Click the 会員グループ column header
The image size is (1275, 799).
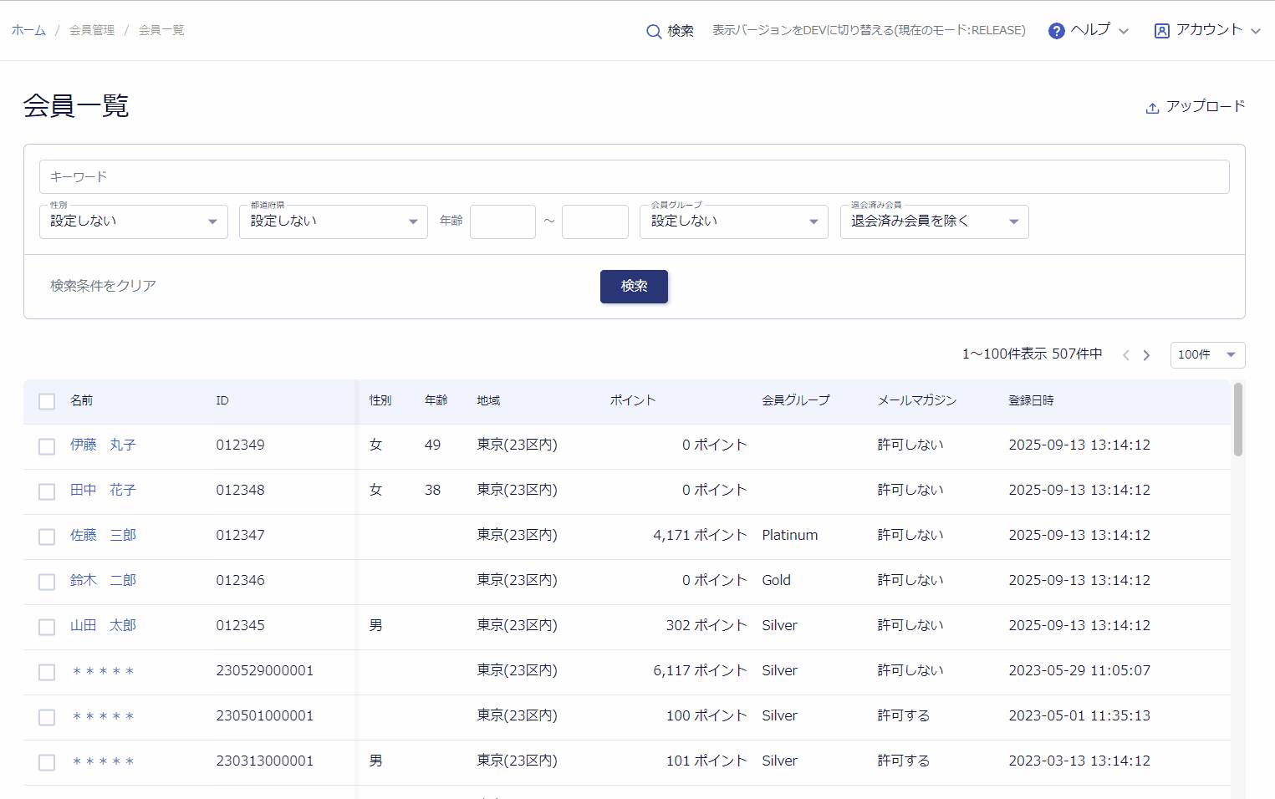click(x=796, y=400)
